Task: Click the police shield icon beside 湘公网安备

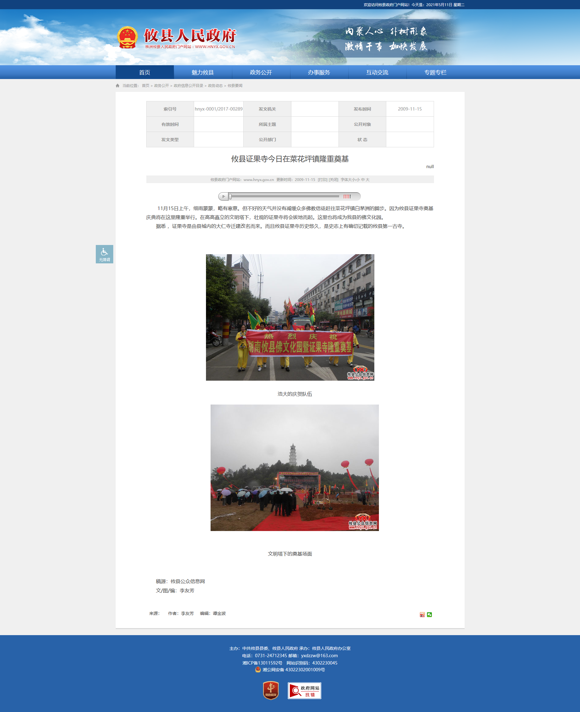Action: pos(258,669)
